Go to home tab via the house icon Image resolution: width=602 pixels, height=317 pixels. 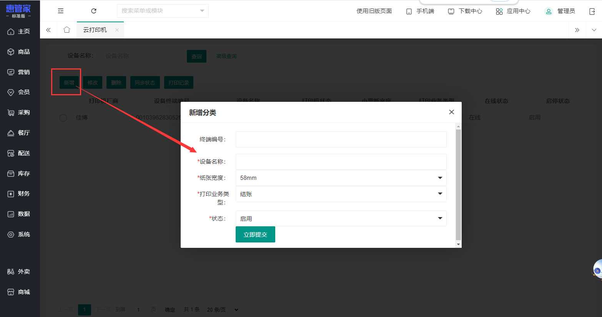(x=67, y=30)
